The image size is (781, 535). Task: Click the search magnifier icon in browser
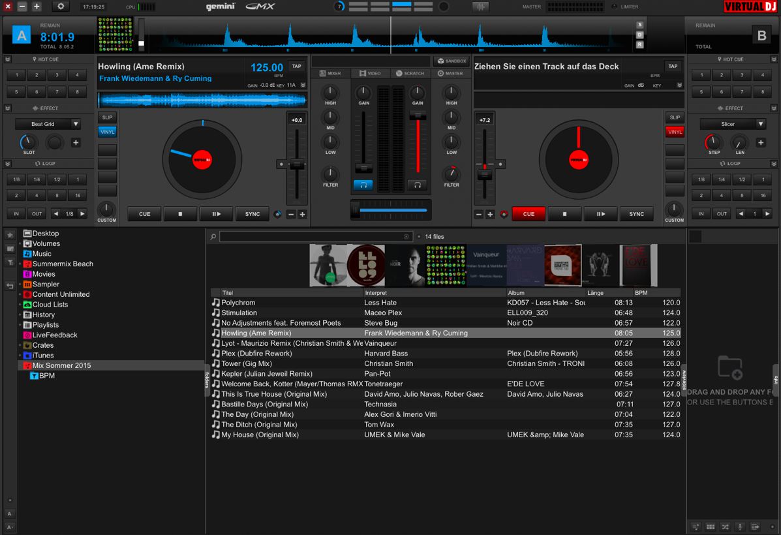(x=213, y=237)
